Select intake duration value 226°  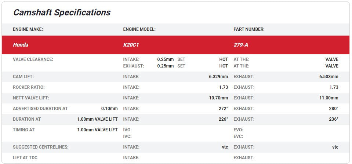point(224,119)
